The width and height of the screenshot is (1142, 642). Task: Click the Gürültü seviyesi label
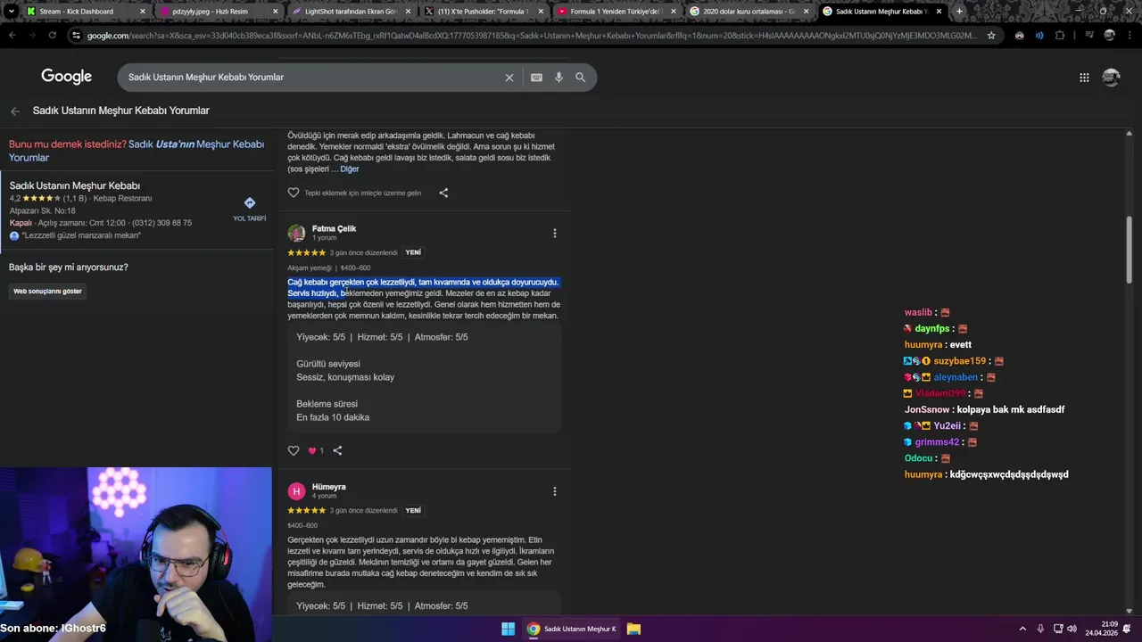328,364
